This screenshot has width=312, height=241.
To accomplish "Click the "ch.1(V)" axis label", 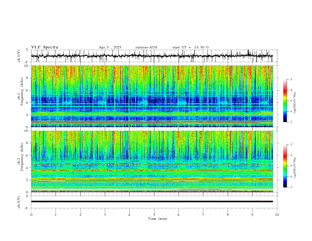I will tap(19, 56).
